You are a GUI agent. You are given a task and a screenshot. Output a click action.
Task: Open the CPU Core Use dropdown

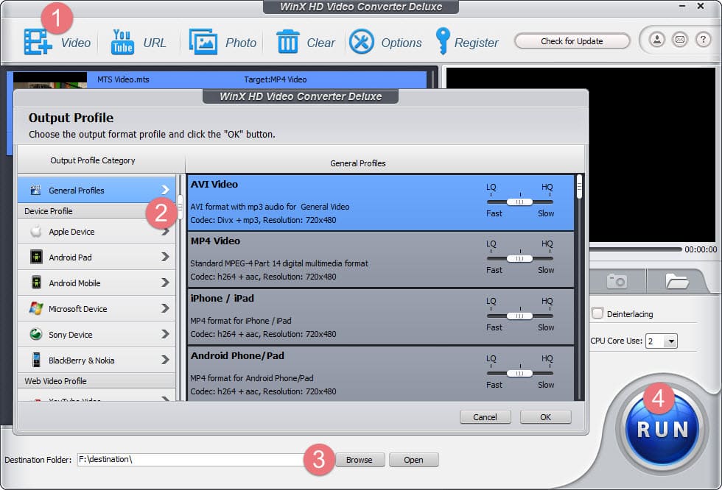click(x=671, y=341)
